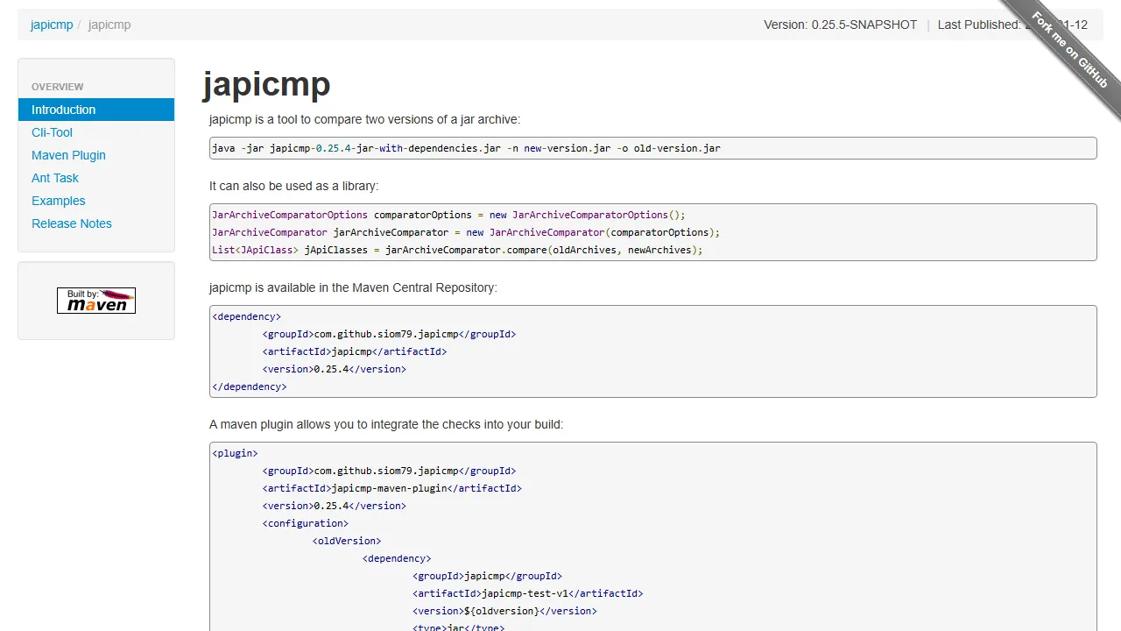Open the Release Notes page
Screen dimensions: 1121x631
[x=72, y=223]
